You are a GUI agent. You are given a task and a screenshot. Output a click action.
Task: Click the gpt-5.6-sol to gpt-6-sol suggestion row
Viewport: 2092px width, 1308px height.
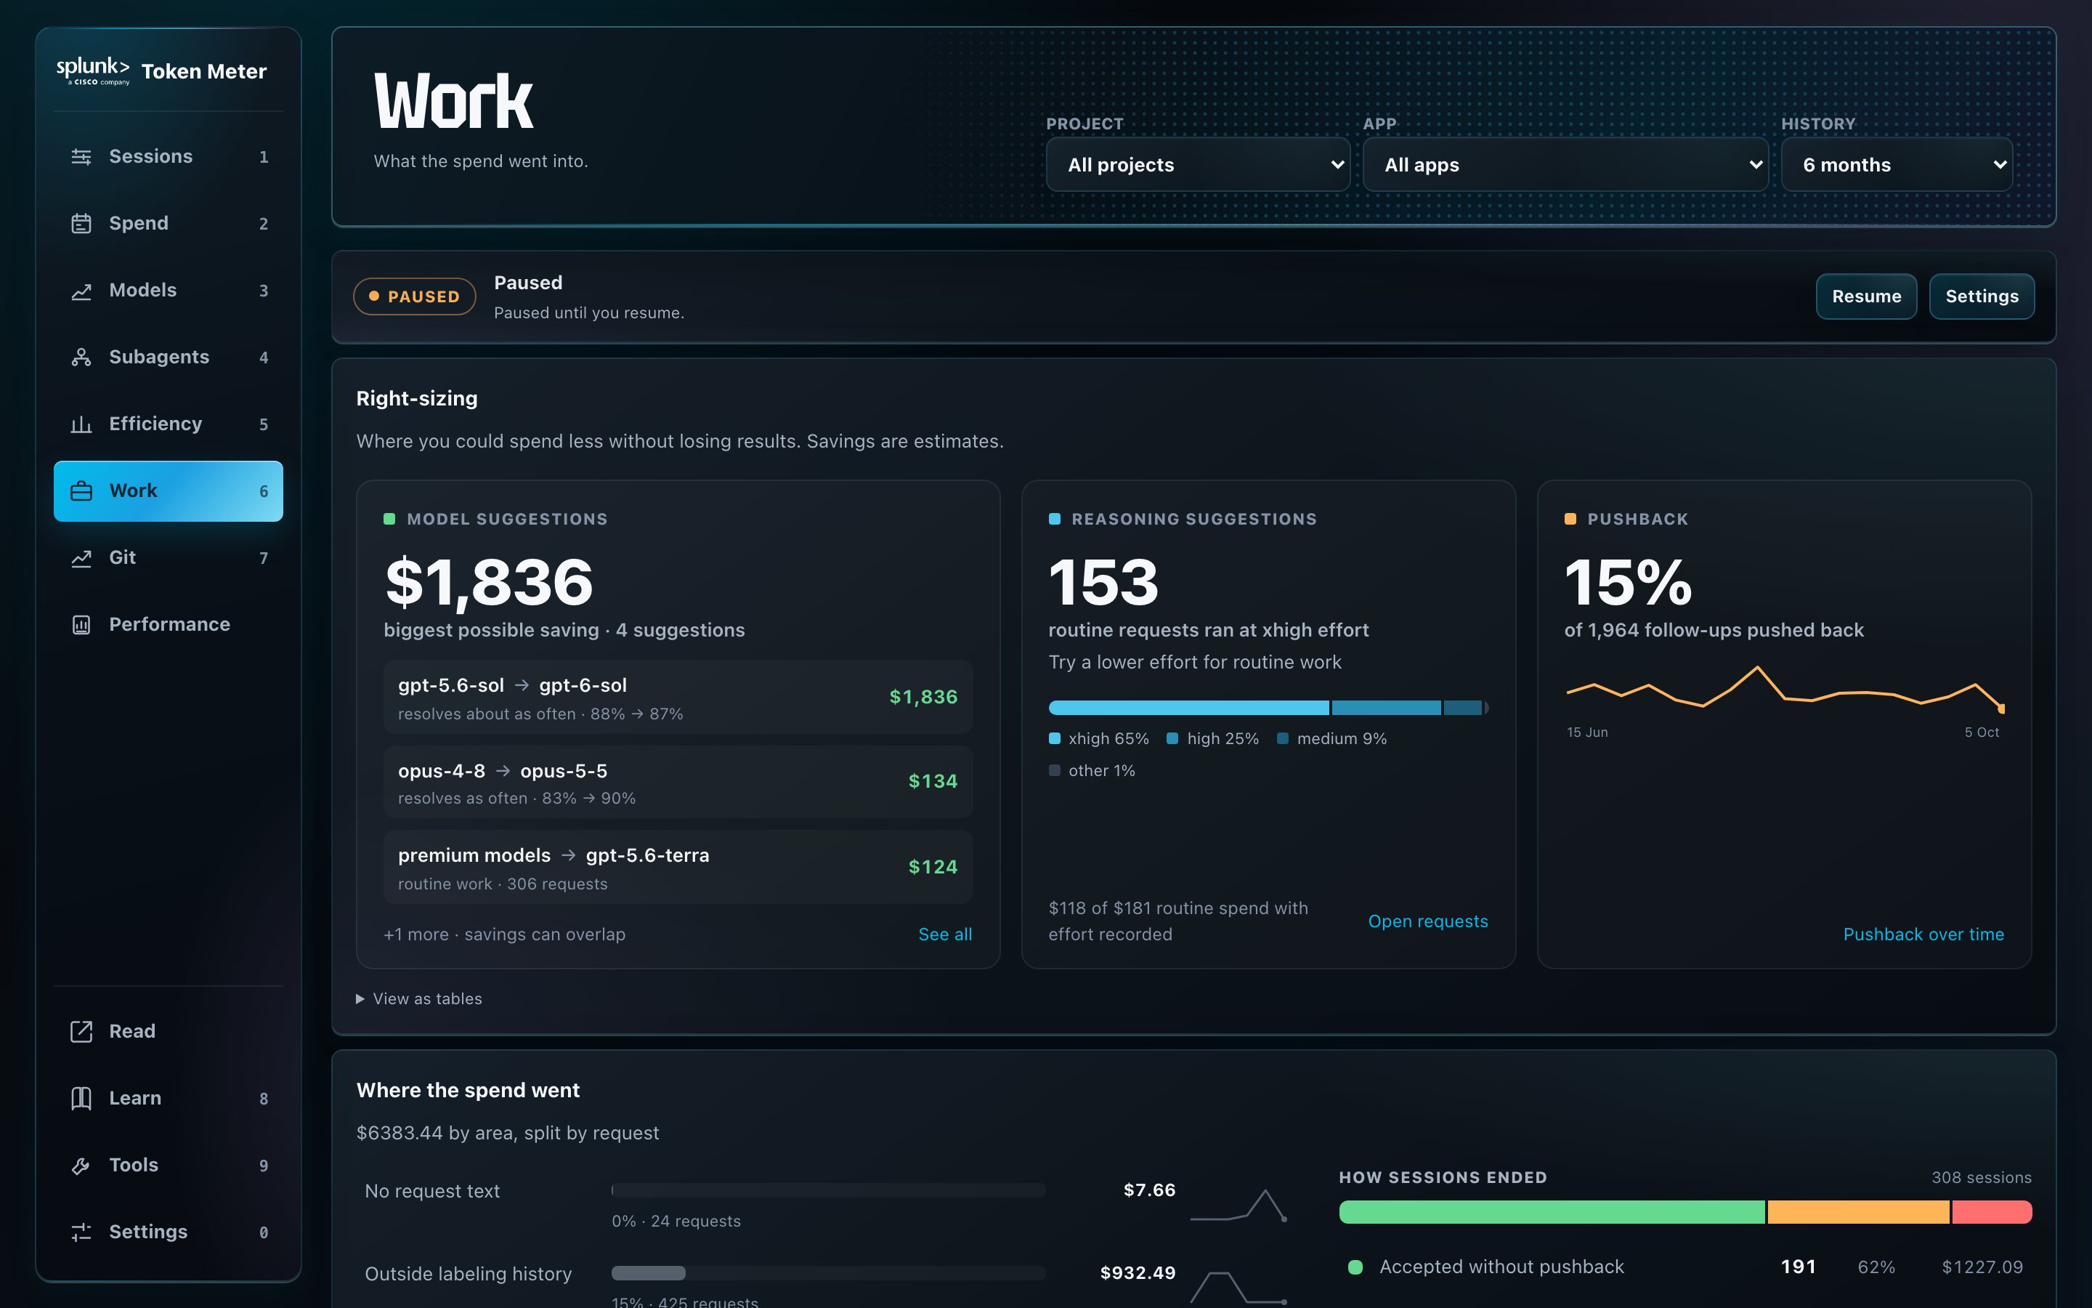(678, 698)
